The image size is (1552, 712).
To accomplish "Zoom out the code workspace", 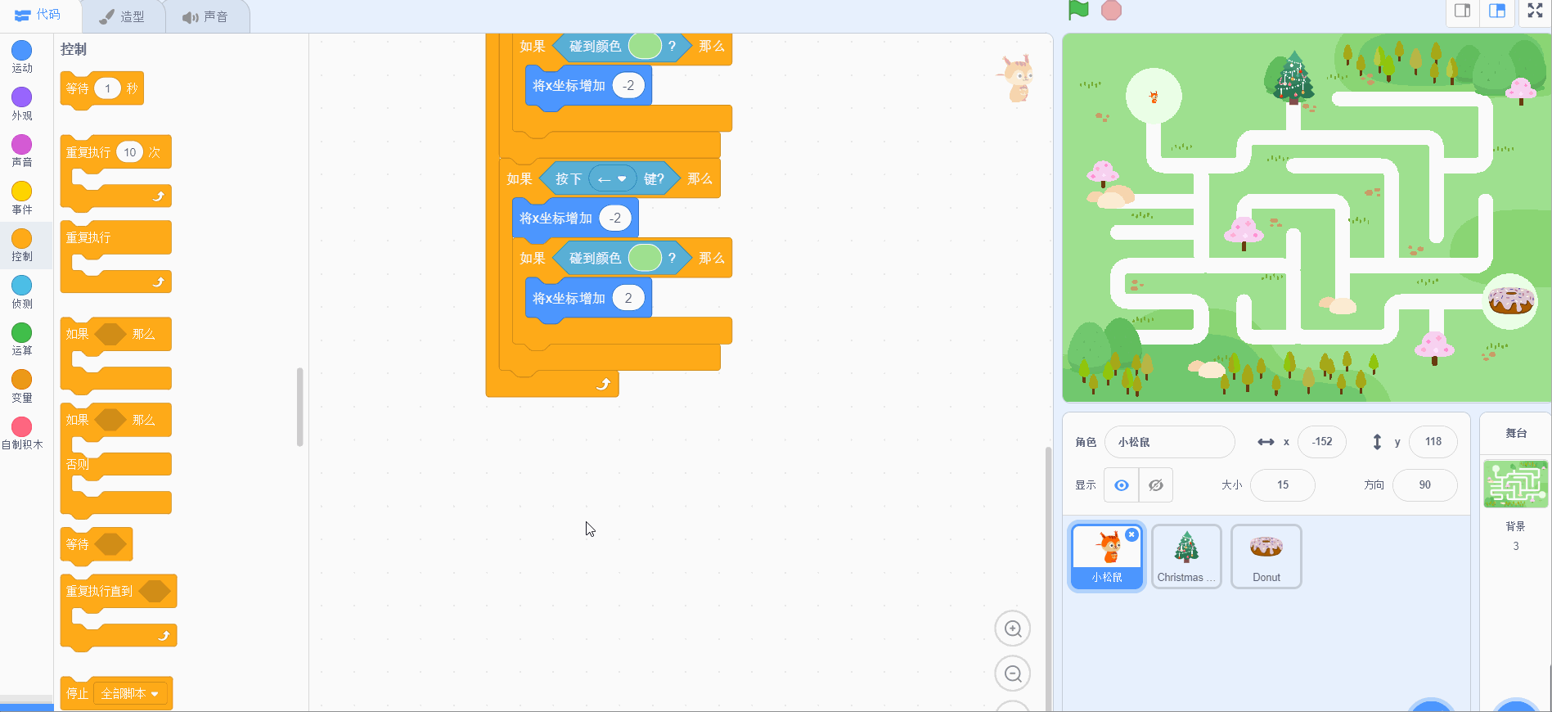I will coord(1013,674).
